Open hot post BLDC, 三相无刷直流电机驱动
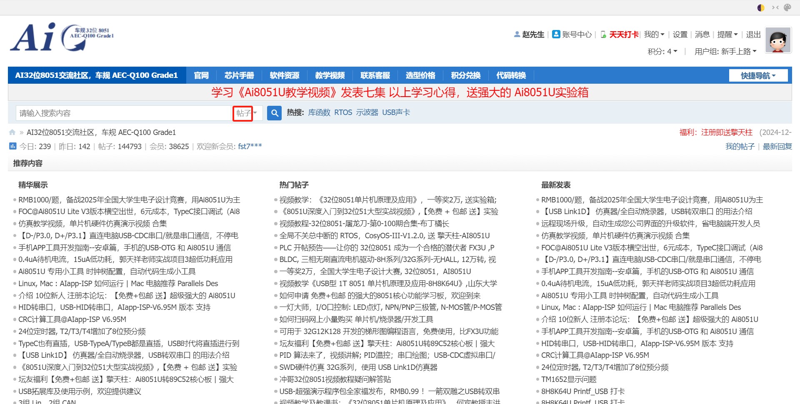800x404 pixels. tap(387, 259)
